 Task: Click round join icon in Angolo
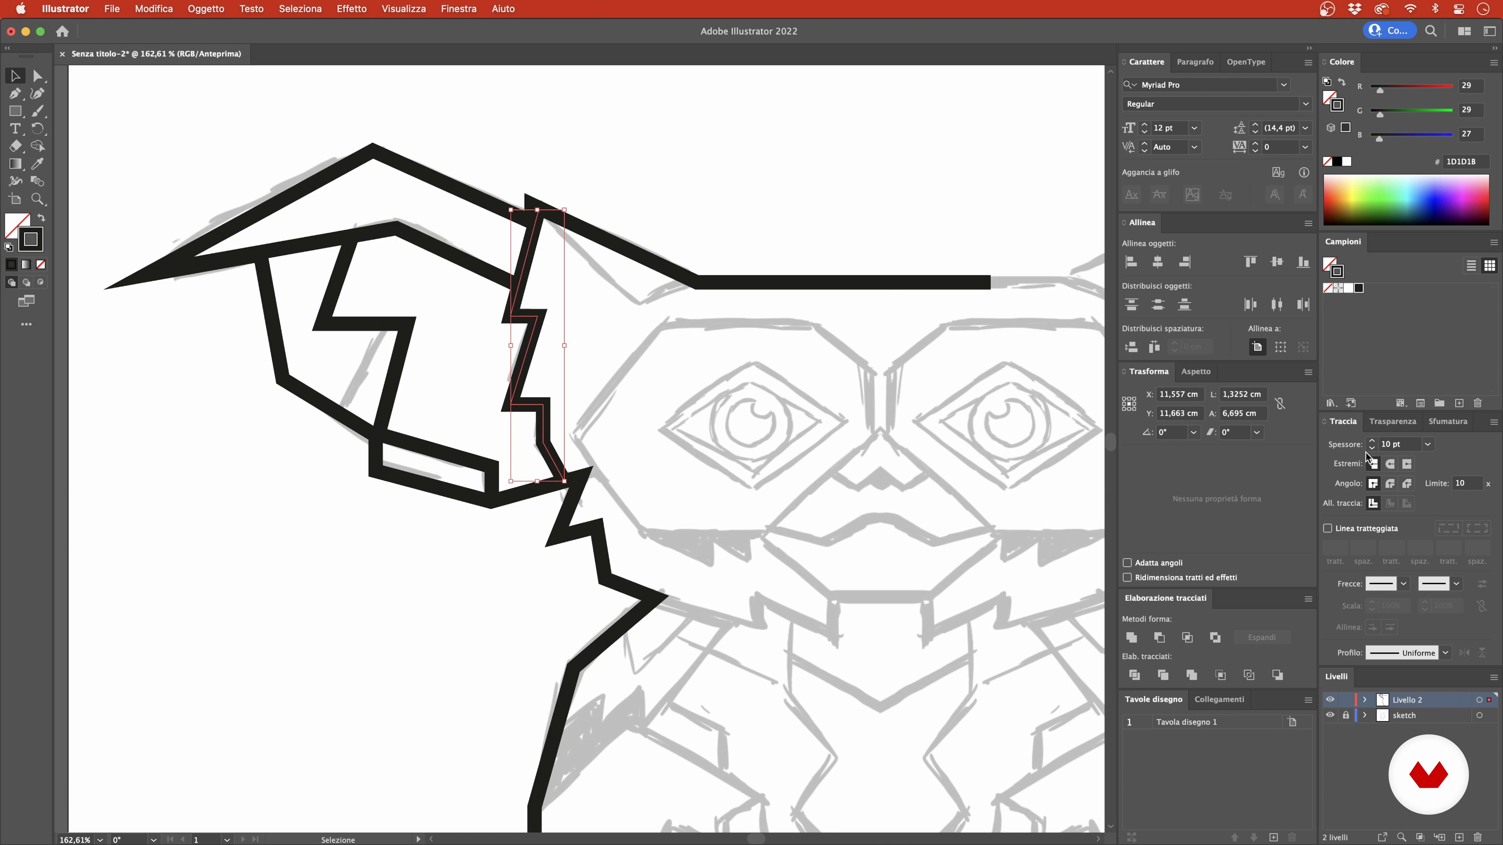1390,484
